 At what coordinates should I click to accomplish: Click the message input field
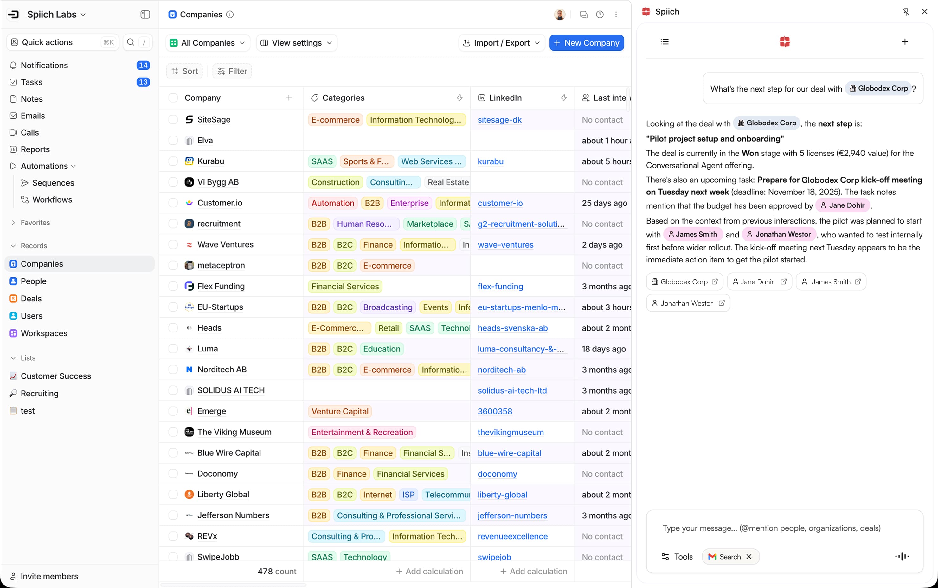[771, 528]
